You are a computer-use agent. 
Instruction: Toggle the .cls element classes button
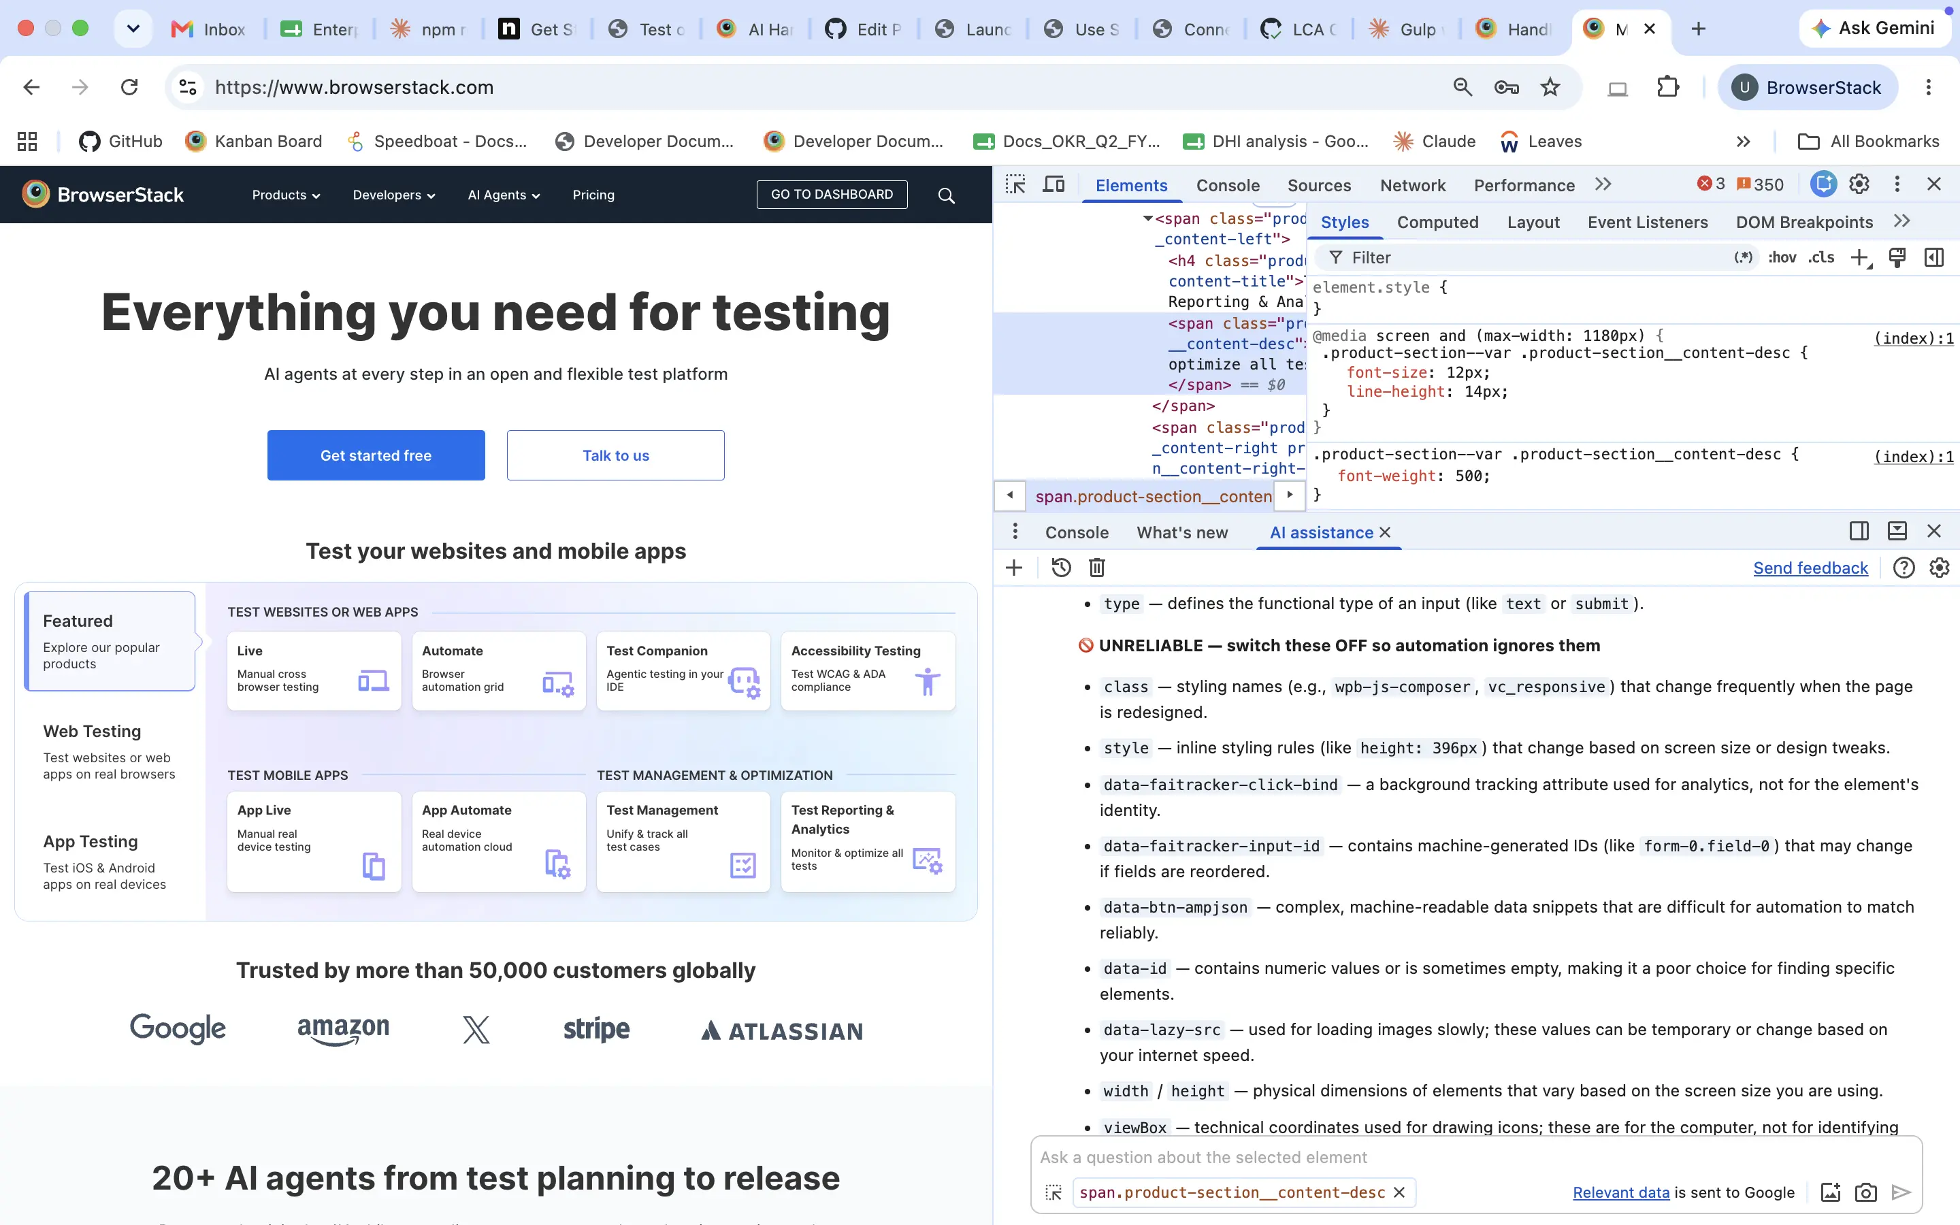pos(1821,258)
